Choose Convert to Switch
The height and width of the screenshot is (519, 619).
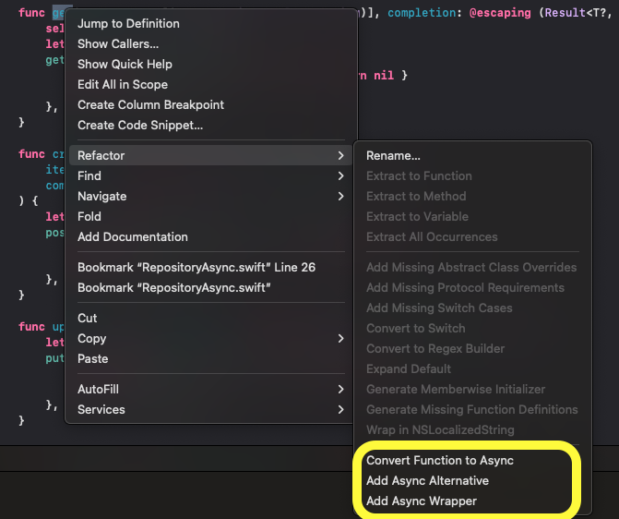(472, 329)
